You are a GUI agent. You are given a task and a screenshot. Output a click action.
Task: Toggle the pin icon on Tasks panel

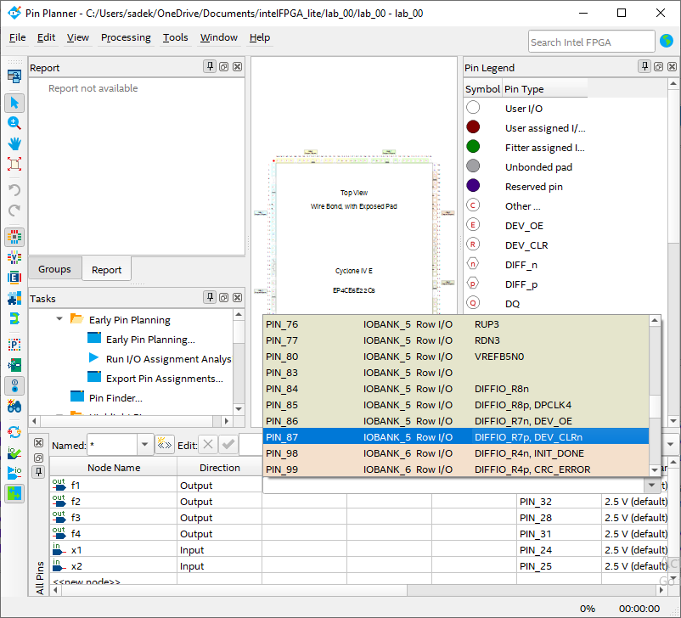pos(210,298)
